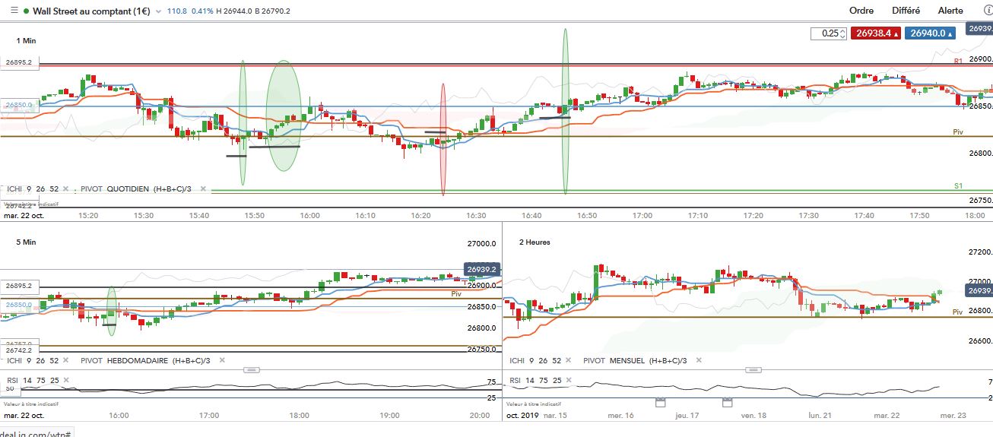Click the B 26790.2 low value in header
The height and width of the screenshot is (437, 993).
[x=274, y=11]
